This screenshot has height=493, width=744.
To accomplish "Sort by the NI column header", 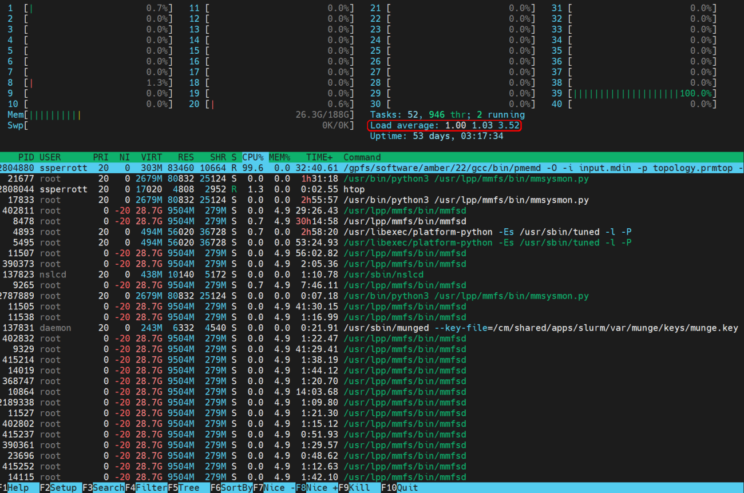I will [x=124, y=157].
